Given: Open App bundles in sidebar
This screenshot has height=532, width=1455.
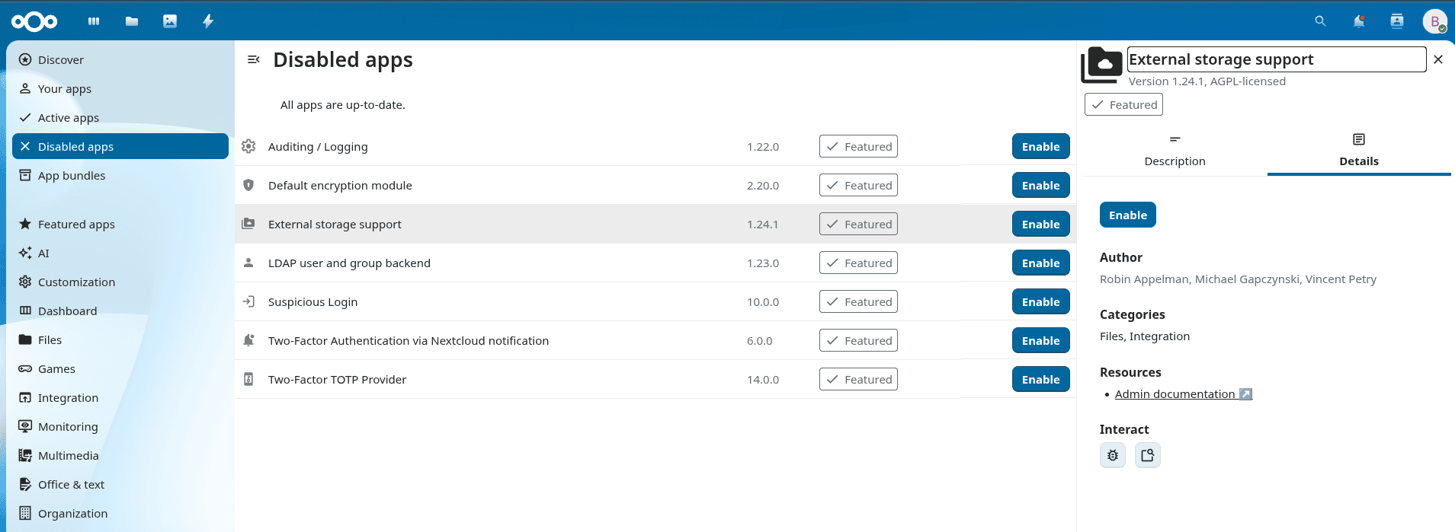Looking at the screenshot, I should point(72,176).
